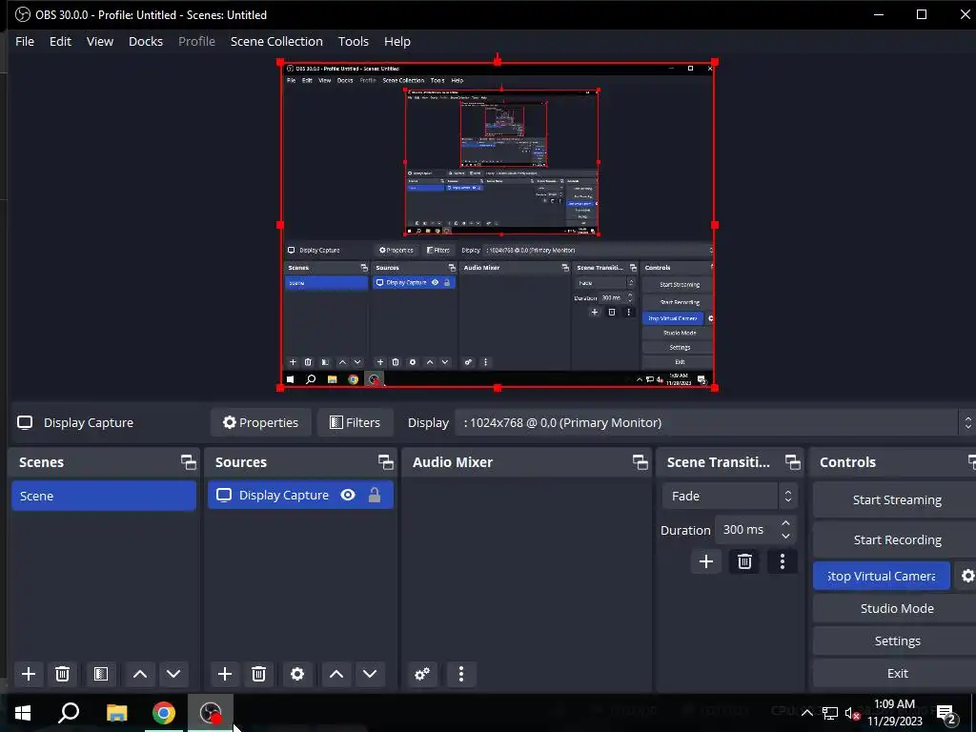Add a new source with plus icon
This screenshot has height=732, width=976.
pos(225,674)
